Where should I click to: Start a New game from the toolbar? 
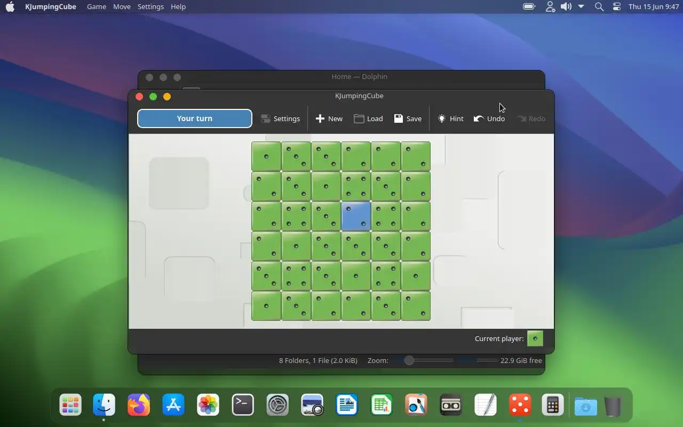329,118
